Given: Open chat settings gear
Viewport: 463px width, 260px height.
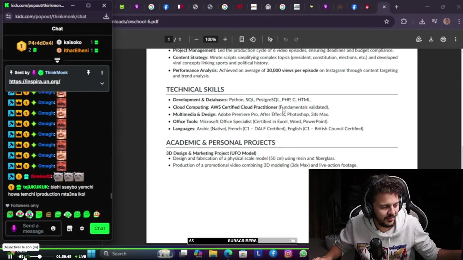Looking at the screenshot, I should [82, 229].
